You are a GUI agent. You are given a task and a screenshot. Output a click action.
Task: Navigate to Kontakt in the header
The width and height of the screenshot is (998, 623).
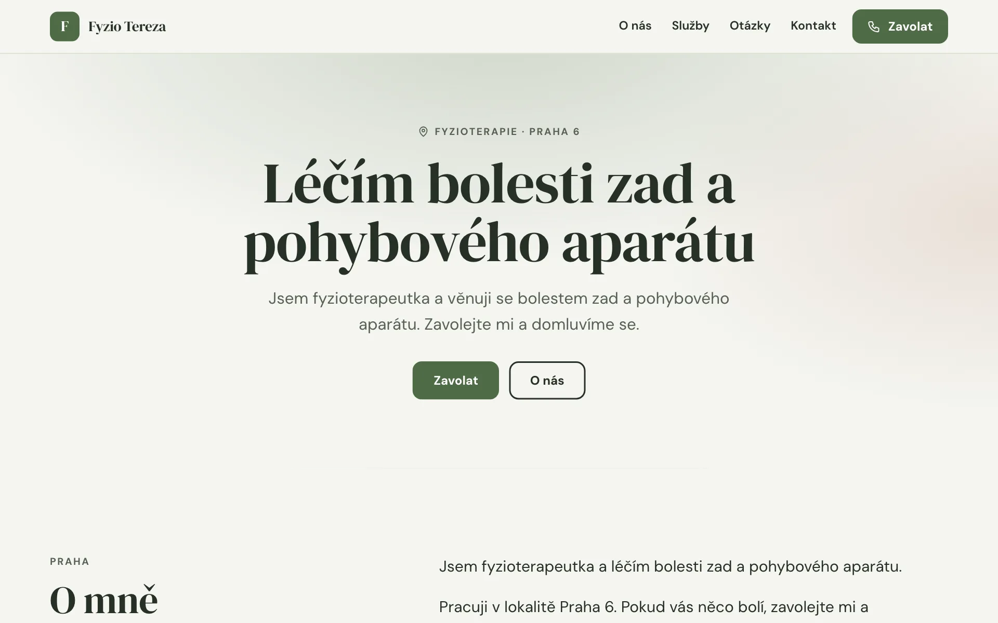coord(813,25)
